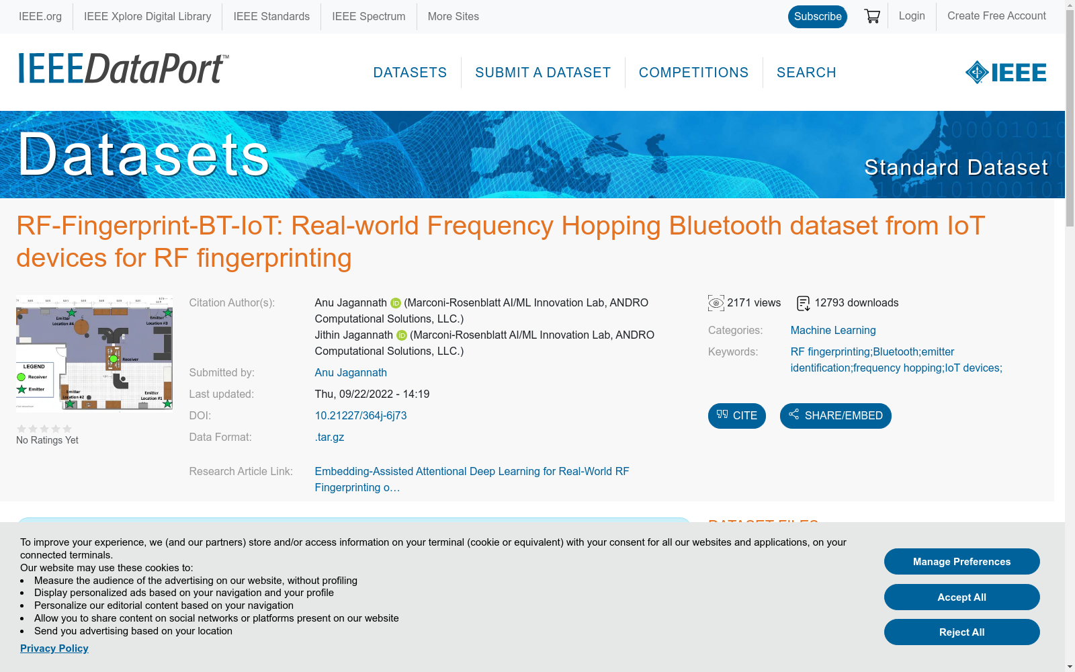
Task: Click the 'No Ratings Yet' text
Action: [47, 440]
